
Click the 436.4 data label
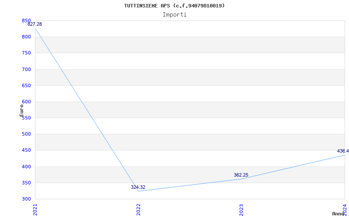[342, 151]
